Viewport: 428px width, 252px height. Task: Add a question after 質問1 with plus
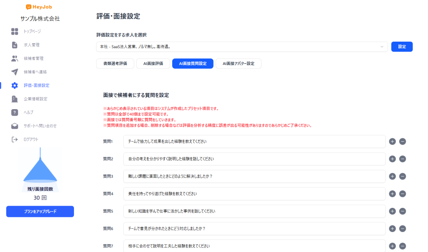click(x=392, y=142)
